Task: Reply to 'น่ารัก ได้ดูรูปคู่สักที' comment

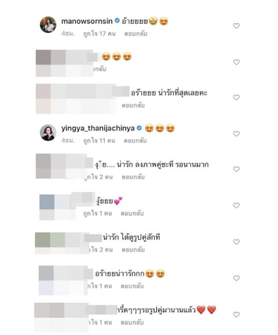Action: pyautogui.click(x=133, y=250)
